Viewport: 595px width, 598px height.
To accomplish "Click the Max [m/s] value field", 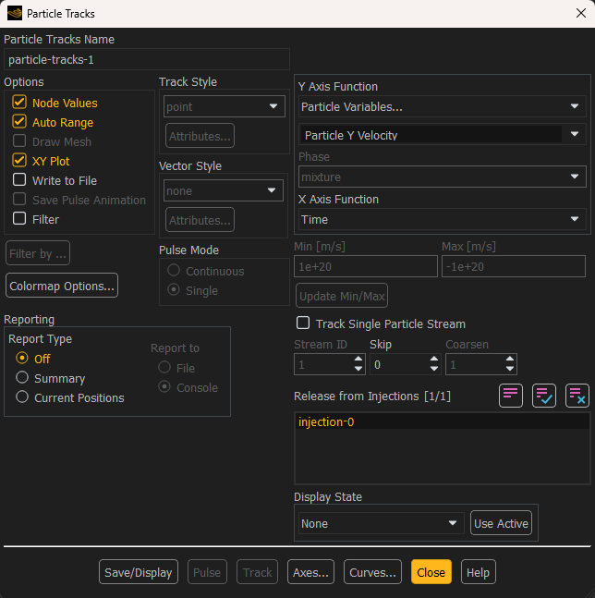I will click(513, 266).
